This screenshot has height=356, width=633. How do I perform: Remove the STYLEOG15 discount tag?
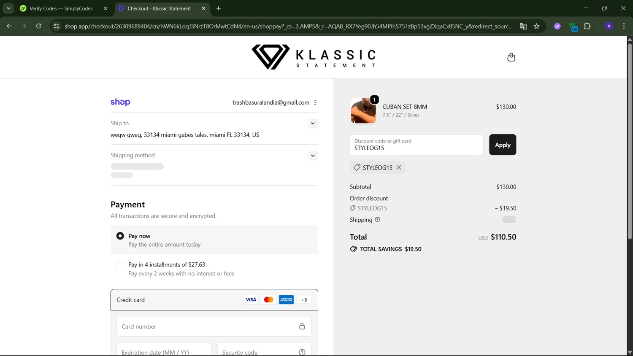tap(399, 167)
